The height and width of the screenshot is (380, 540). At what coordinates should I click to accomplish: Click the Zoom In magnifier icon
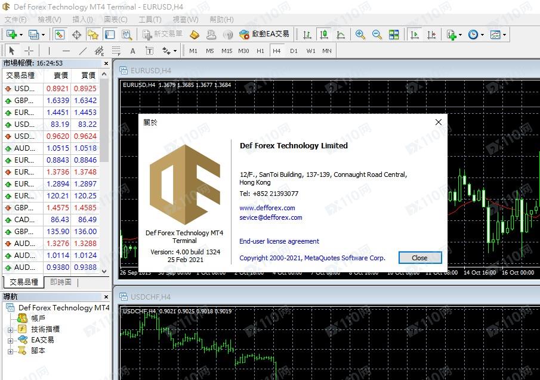point(360,35)
